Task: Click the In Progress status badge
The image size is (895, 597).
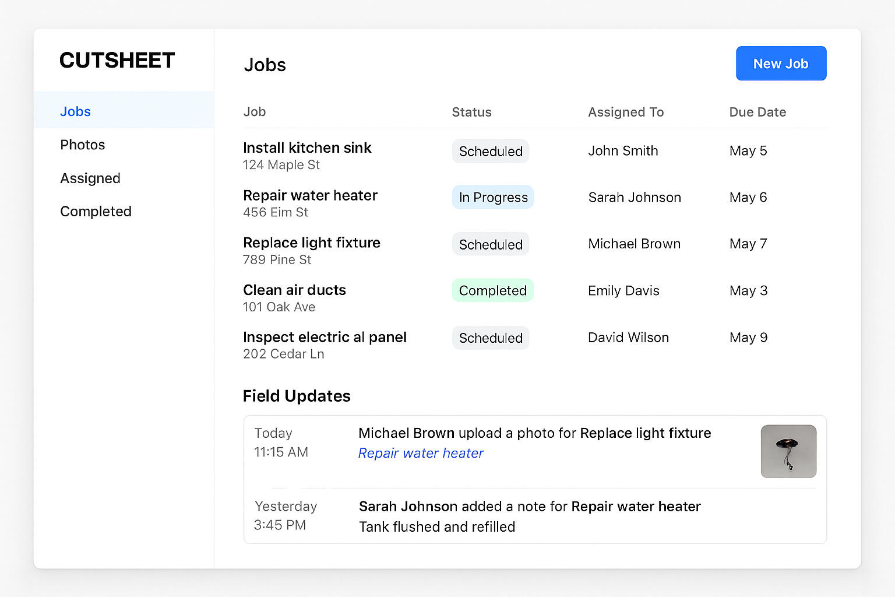Action: coord(493,198)
